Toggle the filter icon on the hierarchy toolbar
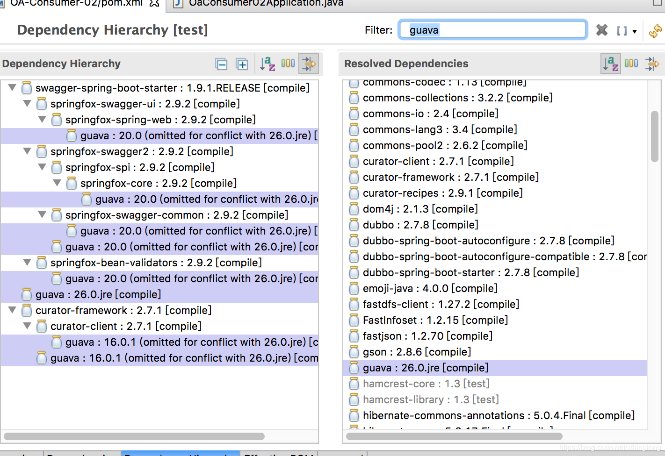The height and width of the screenshot is (456, 665). [308, 64]
